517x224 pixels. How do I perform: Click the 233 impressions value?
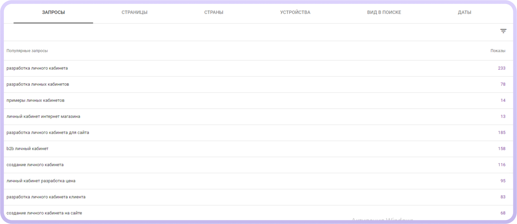click(x=501, y=68)
